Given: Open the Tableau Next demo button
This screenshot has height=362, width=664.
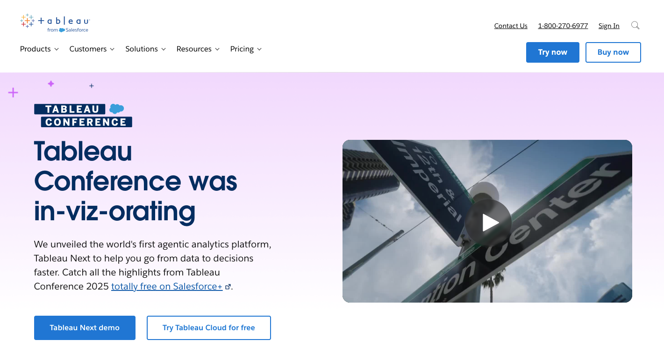Looking at the screenshot, I should pyautogui.click(x=85, y=328).
